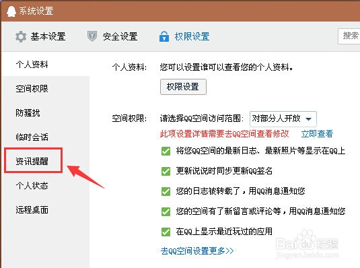The width and height of the screenshot is (360, 268).
Task: Open the 基本设置 tab
Action: click(40, 36)
